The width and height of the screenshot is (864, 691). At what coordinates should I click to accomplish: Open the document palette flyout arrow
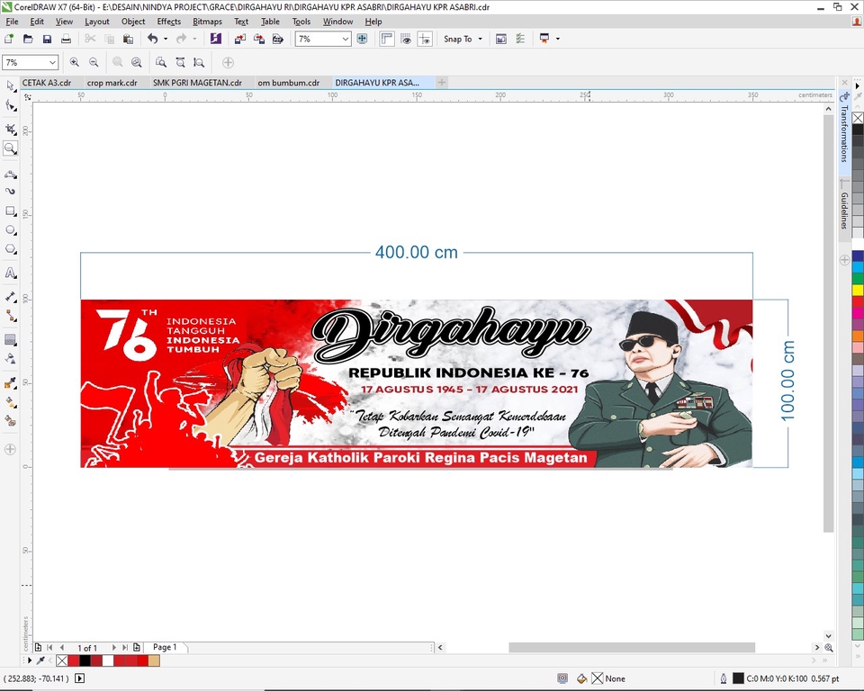click(30, 660)
